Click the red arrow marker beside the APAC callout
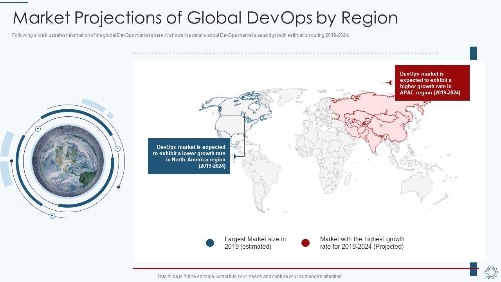The width and height of the screenshot is (501, 282). (389, 83)
